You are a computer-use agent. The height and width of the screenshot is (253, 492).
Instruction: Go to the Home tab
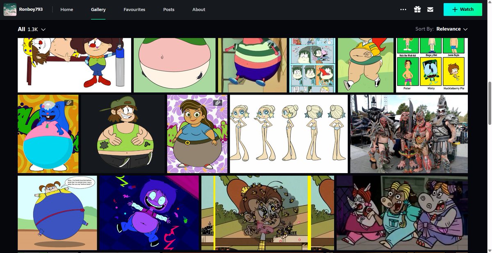click(67, 9)
